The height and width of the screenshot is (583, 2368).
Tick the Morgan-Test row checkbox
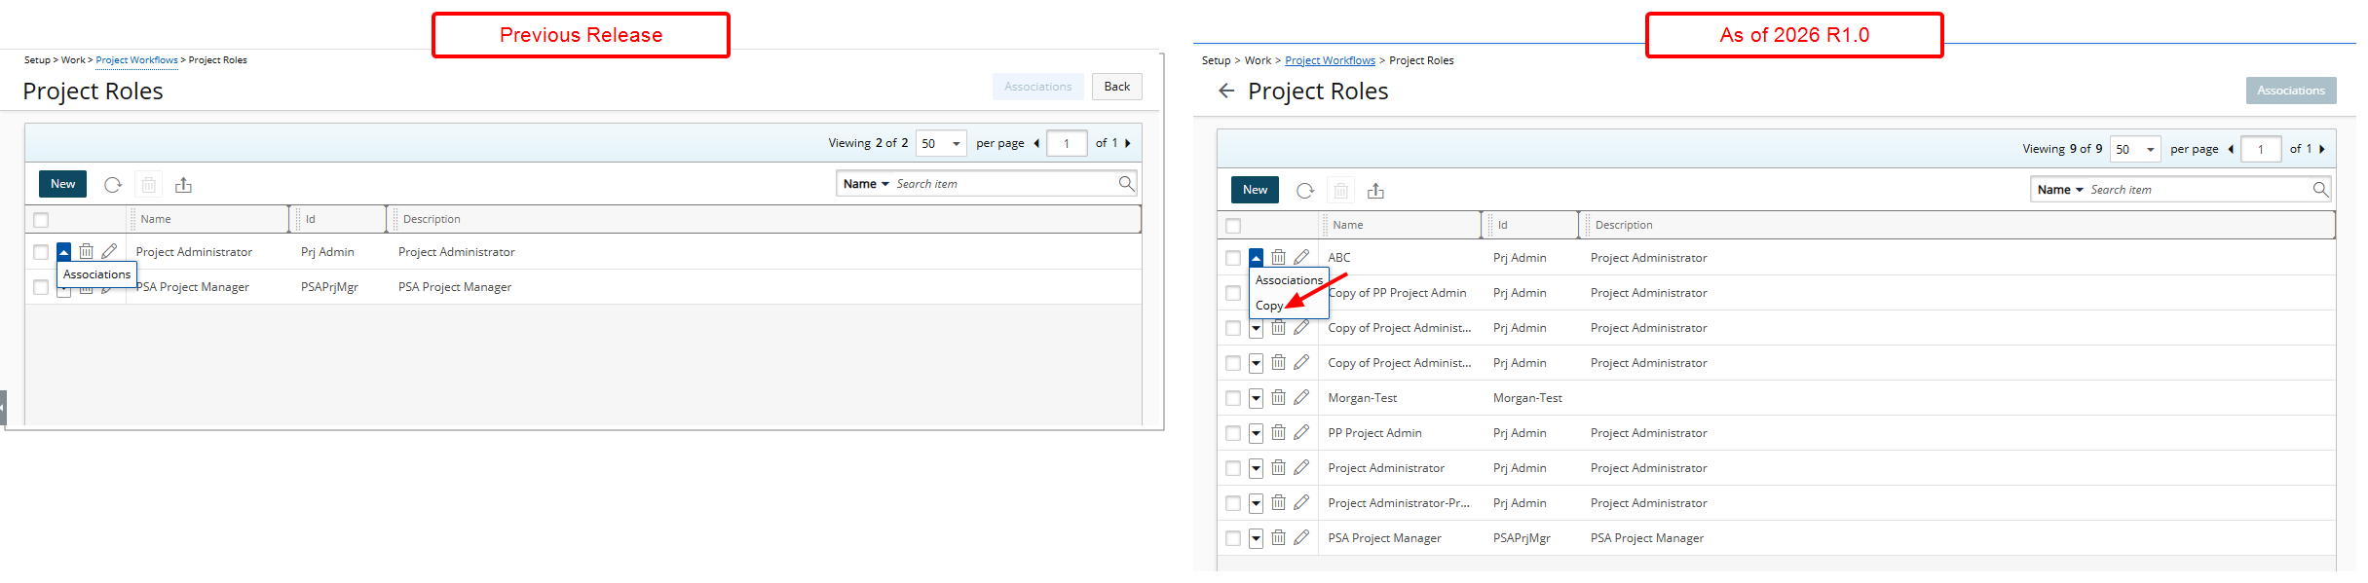(1233, 398)
